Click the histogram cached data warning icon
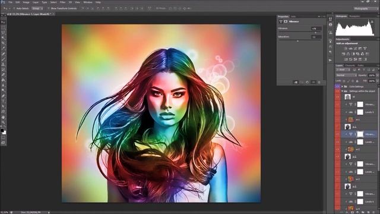380x214 pixels. (372, 22)
